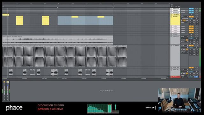
Task: Mute the 12 Freeze track activator
Action: [x=191, y=46]
